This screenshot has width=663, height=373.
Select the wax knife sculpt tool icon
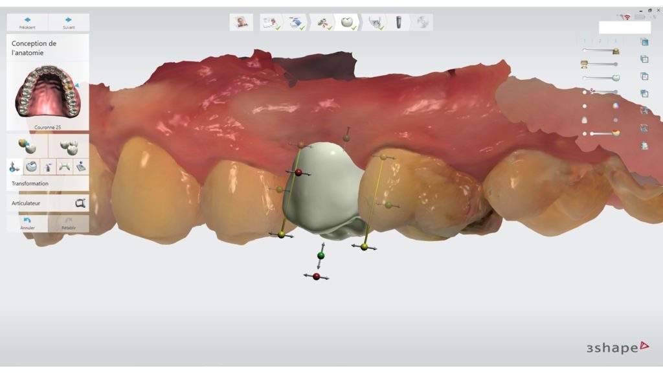pos(49,166)
